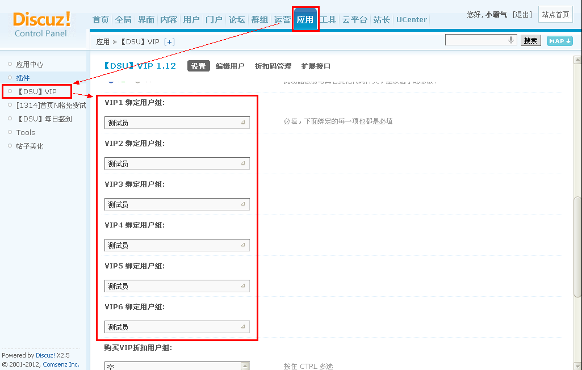Switch to the 折扣码管理 tab
Viewport: 582px width, 370px height.
coord(273,66)
